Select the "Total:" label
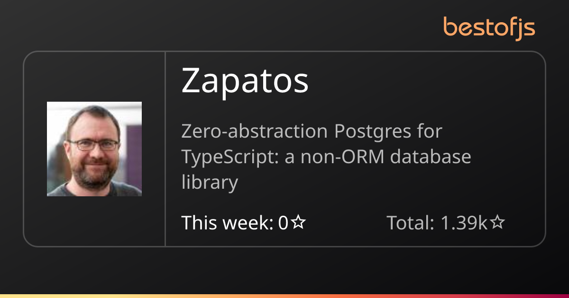This screenshot has width=569, height=298. point(411,223)
